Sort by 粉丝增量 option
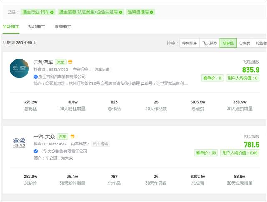 click(260, 43)
